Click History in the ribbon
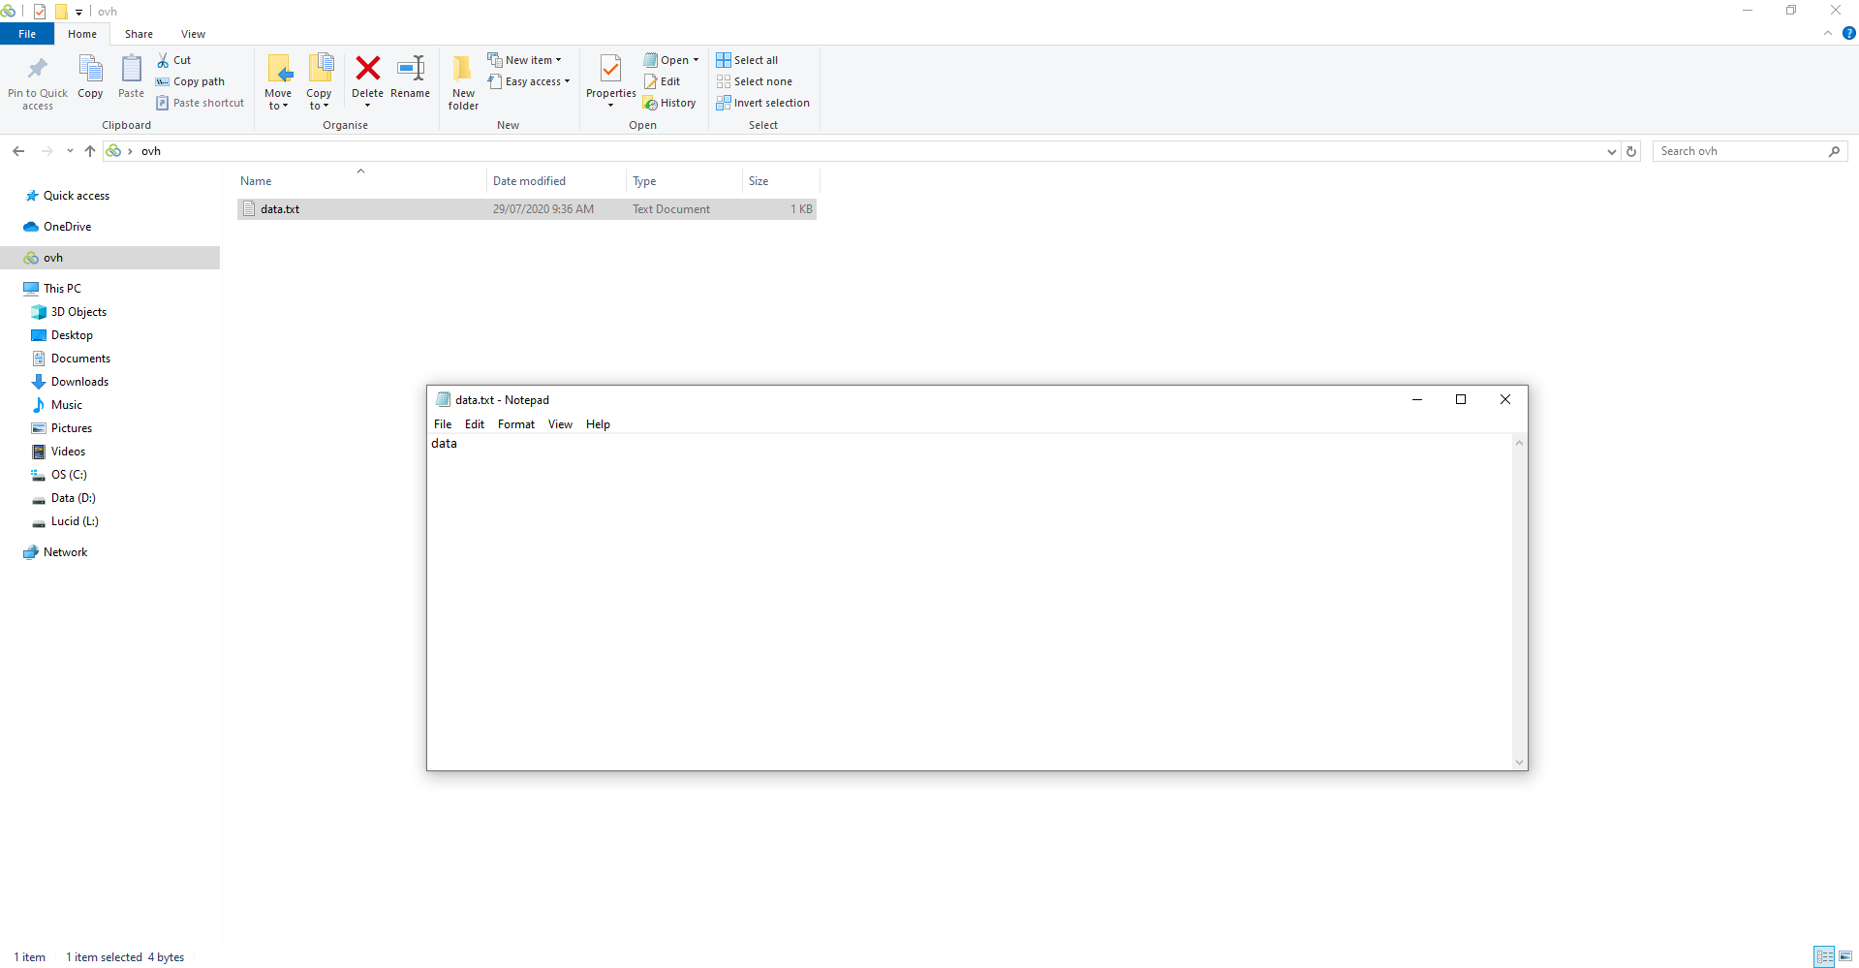The width and height of the screenshot is (1859, 968). click(x=670, y=103)
